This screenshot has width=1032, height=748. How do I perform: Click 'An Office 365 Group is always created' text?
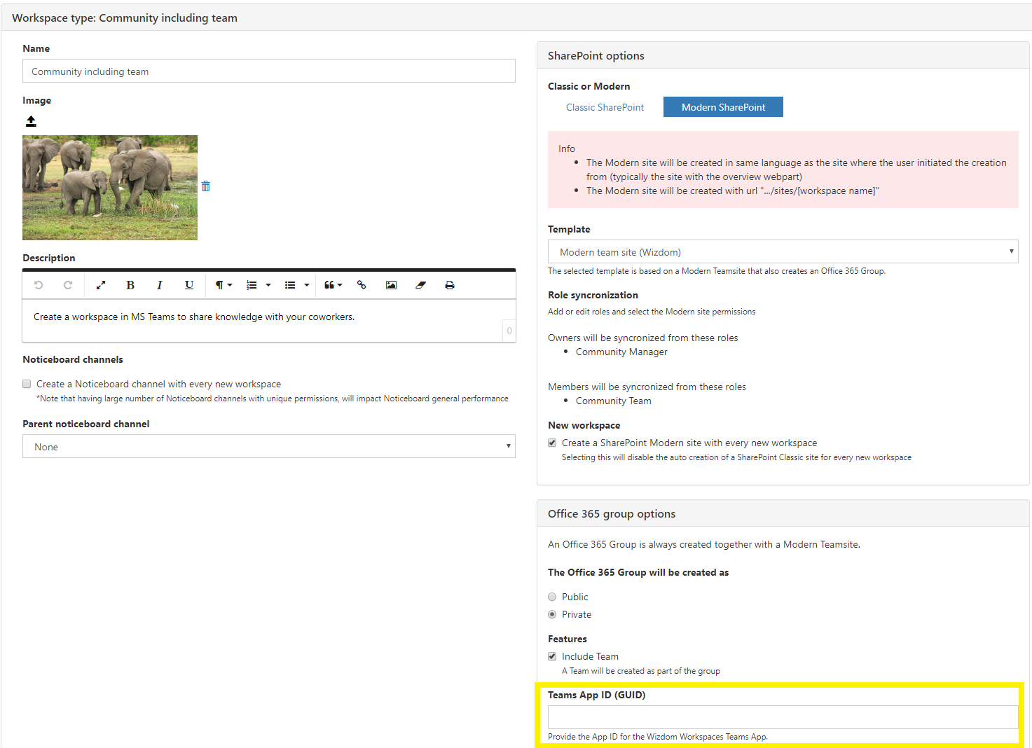coord(704,544)
